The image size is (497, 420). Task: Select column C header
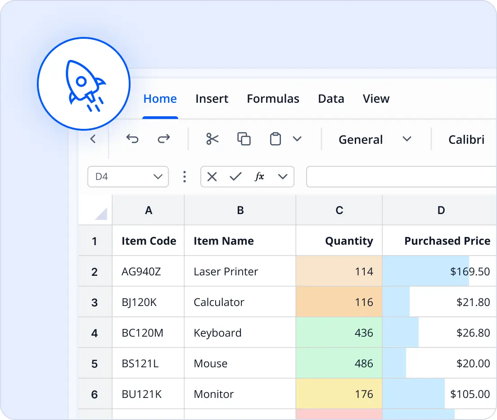[x=339, y=210]
